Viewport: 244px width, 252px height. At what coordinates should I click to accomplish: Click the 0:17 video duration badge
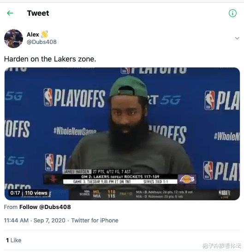pos(15,193)
